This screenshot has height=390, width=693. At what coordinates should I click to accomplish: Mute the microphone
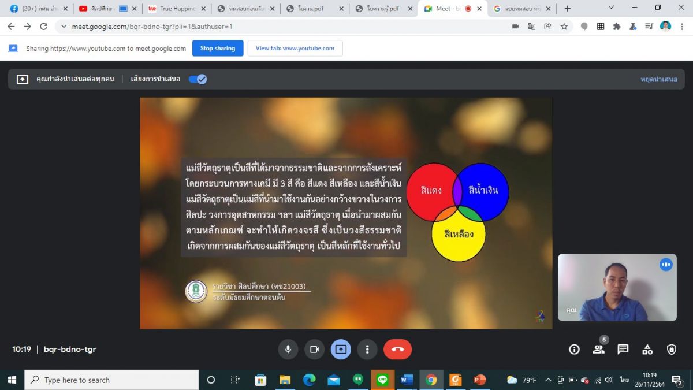click(x=288, y=349)
